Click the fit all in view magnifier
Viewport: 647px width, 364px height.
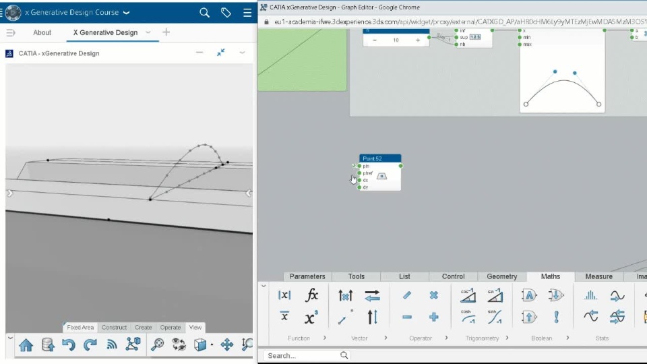click(157, 344)
